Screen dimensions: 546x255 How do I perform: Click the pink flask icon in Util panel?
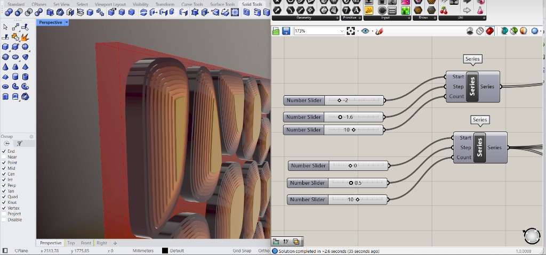(x=480, y=11)
